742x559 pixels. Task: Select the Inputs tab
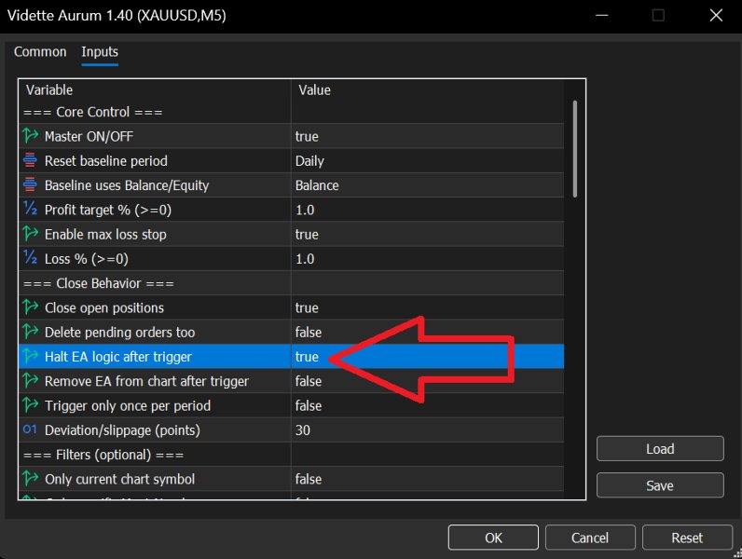100,51
